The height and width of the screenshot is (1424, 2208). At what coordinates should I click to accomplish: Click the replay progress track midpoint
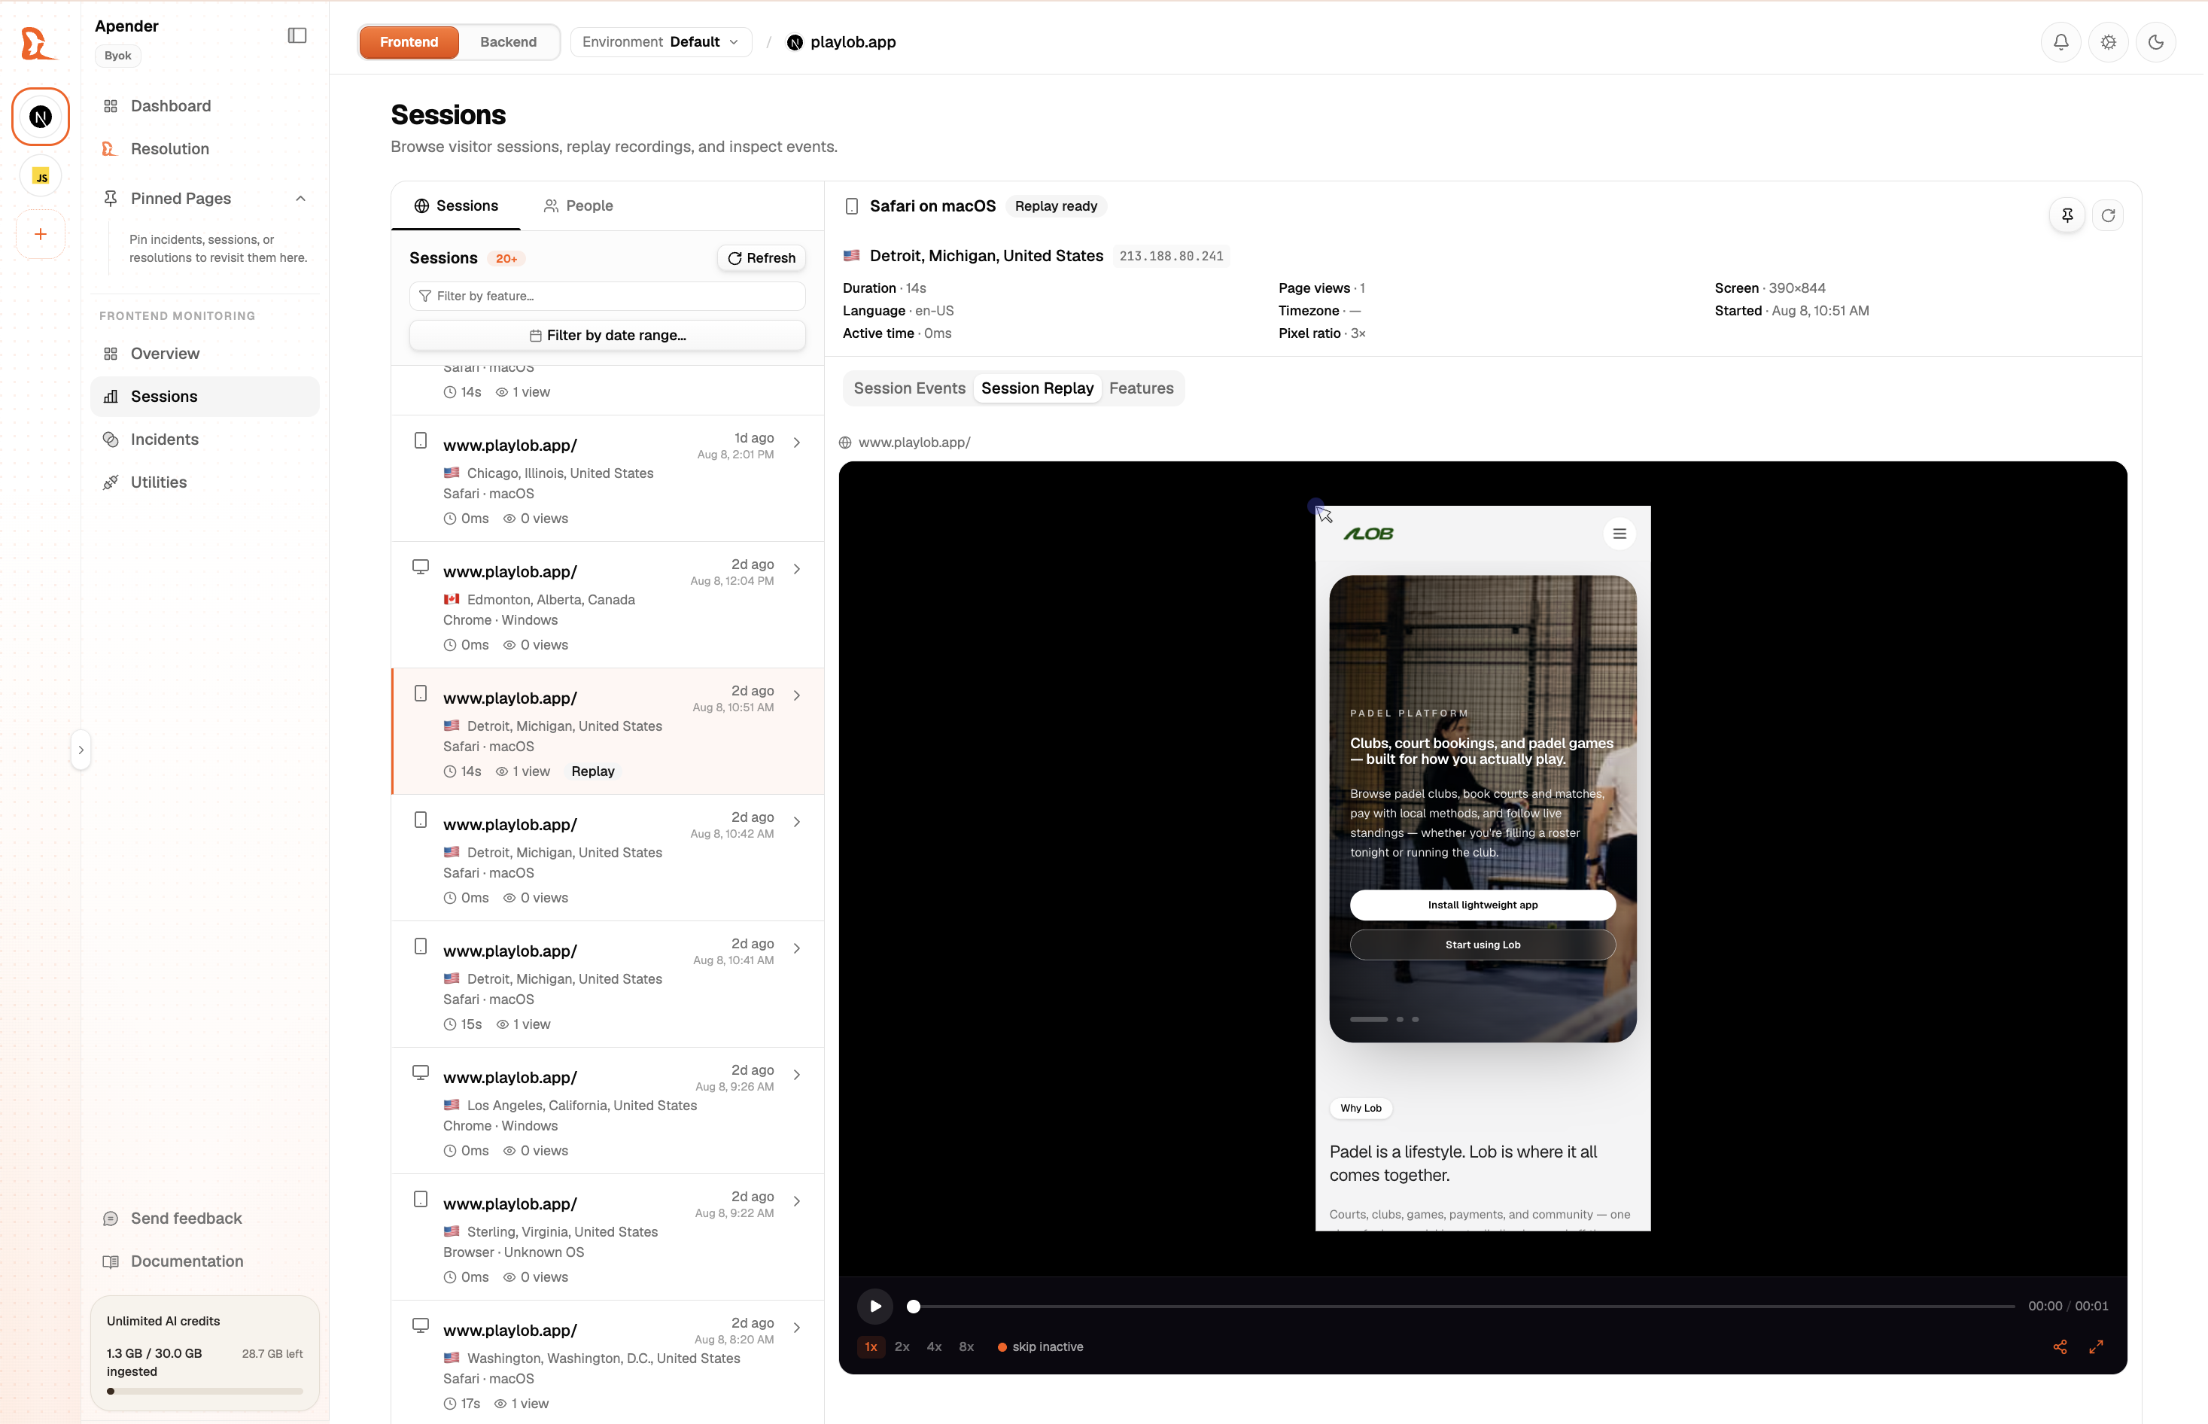[1464, 1306]
